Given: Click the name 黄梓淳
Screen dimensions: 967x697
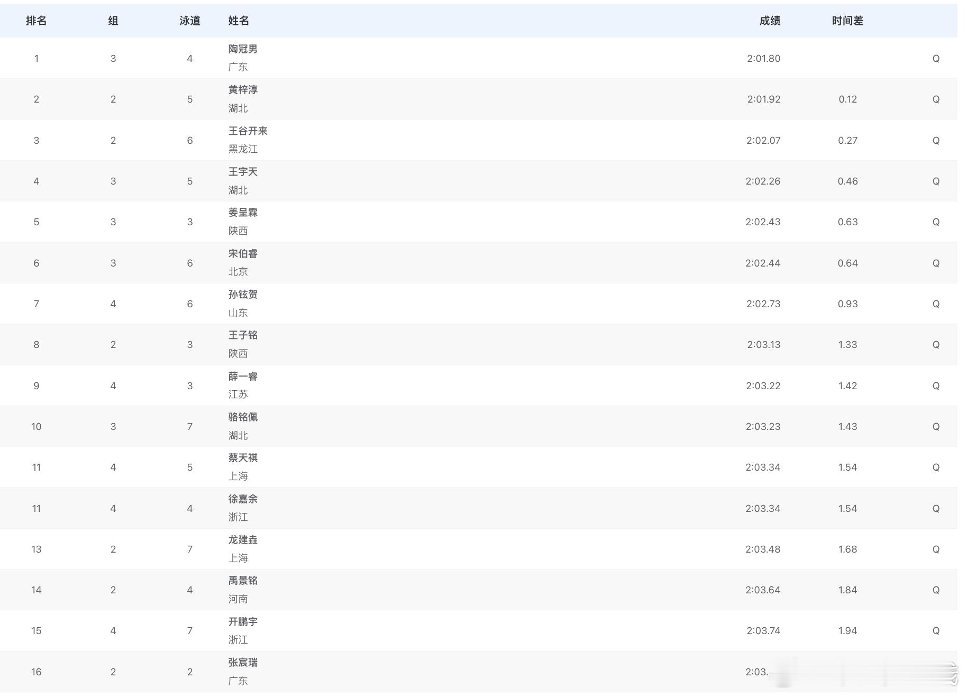Looking at the screenshot, I should [x=243, y=90].
